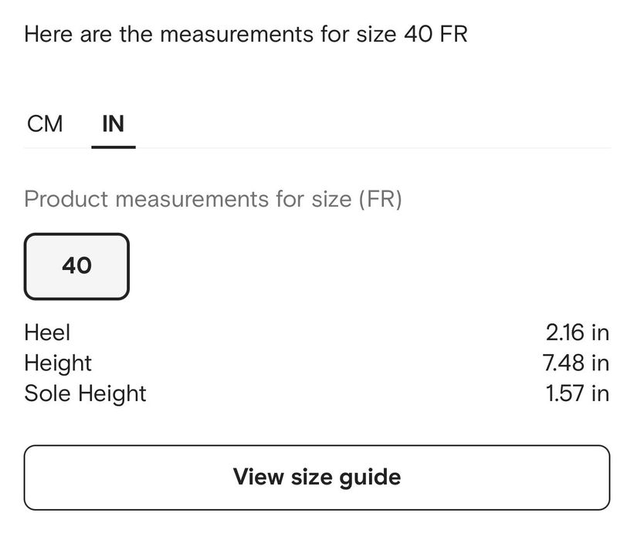The height and width of the screenshot is (540, 634).
Task: Click "(FR)" in the product measurements label
Action: point(379,199)
